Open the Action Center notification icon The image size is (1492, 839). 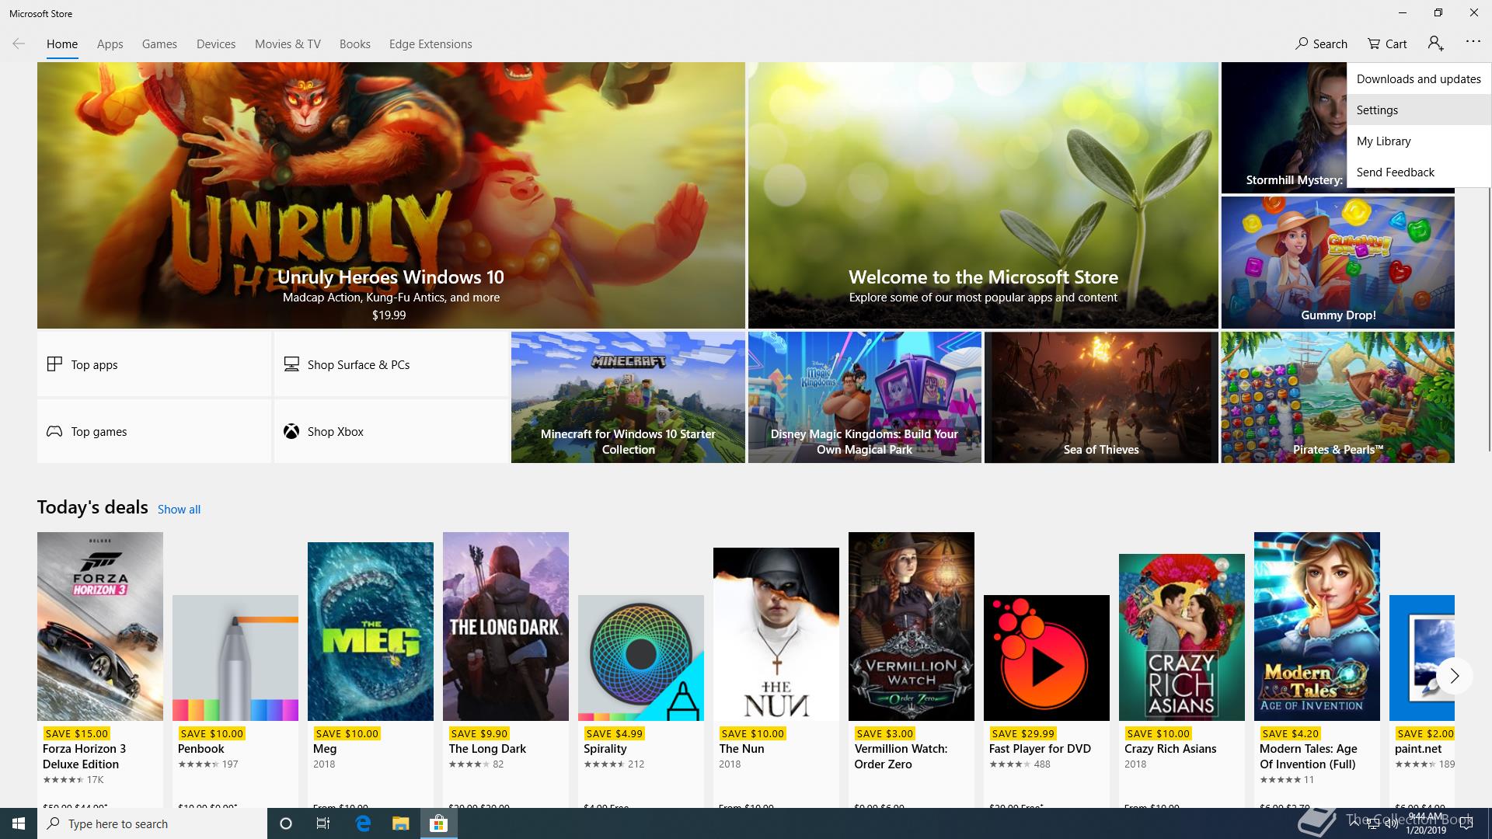coord(1466,823)
